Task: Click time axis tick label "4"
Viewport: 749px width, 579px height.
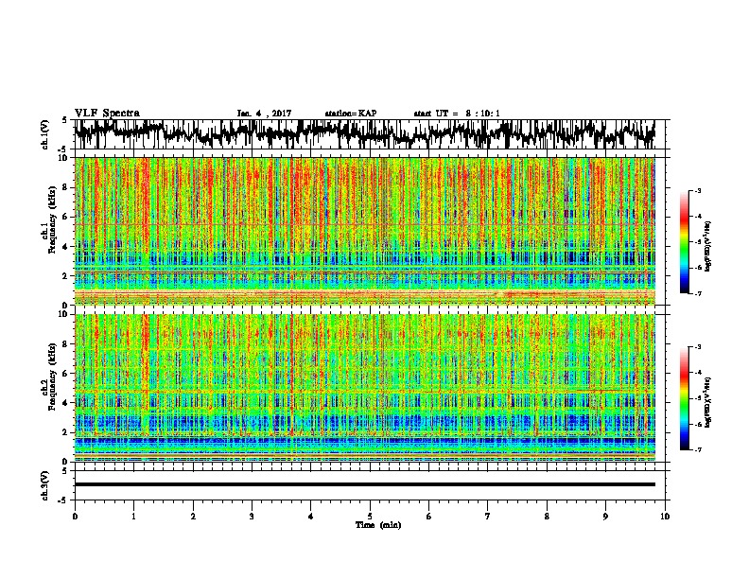Action: 311,517
